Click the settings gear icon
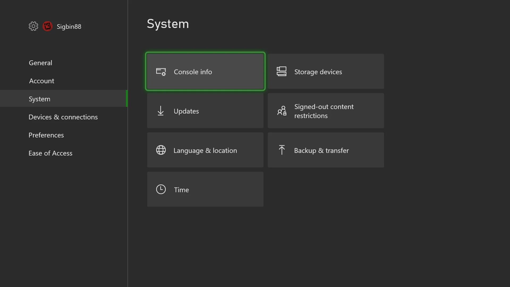 click(x=33, y=26)
